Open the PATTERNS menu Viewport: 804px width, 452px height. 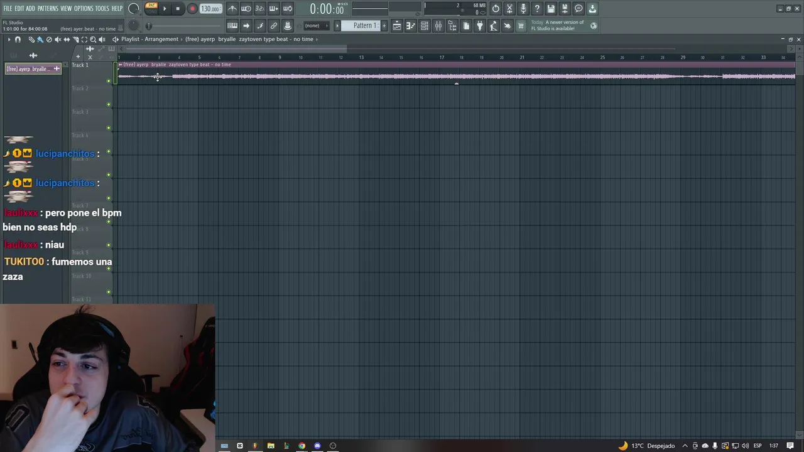48,8
